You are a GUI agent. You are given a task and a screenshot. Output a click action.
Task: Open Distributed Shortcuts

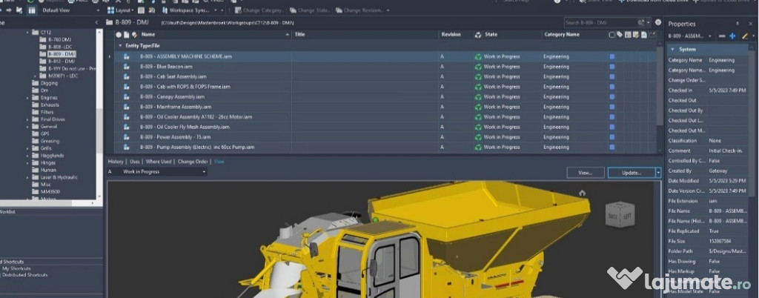24,275
